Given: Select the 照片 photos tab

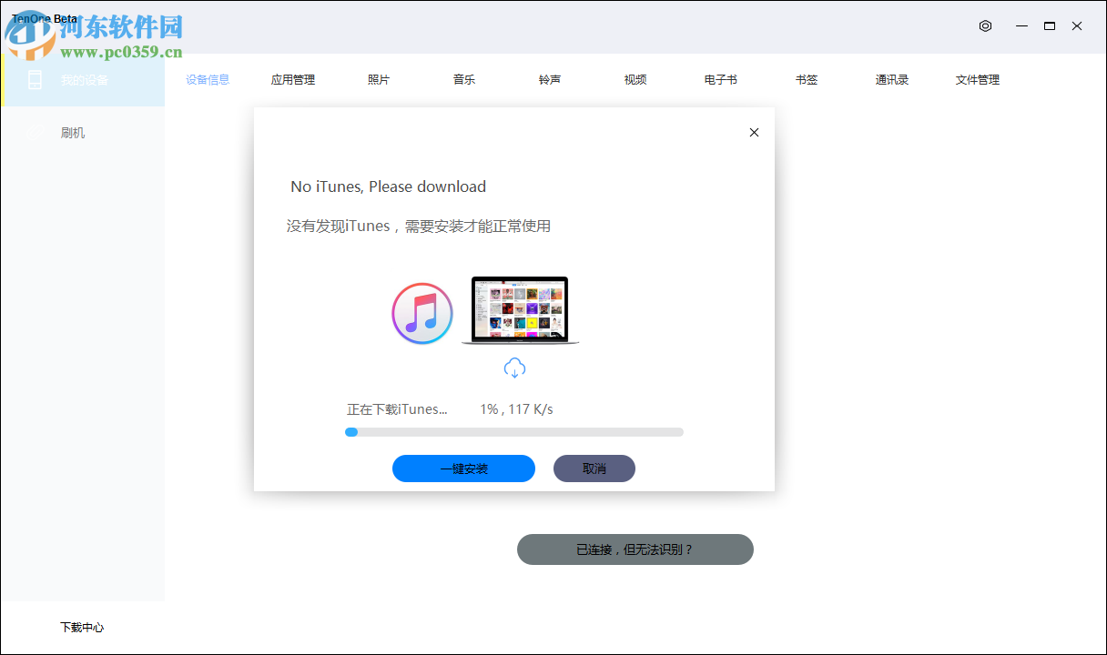Looking at the screenshot, I should (379, 80).
